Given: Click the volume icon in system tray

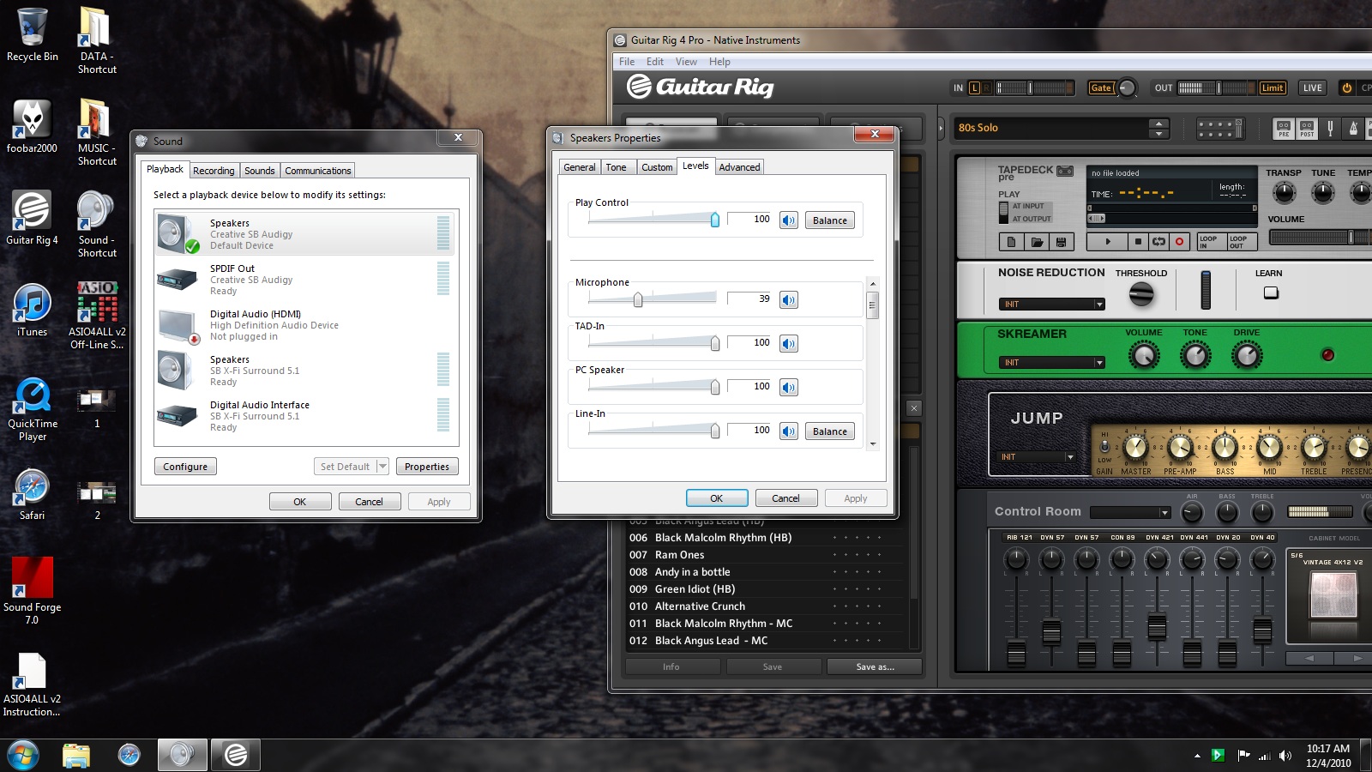Looking at the screenshot, I should [1285, 756].
